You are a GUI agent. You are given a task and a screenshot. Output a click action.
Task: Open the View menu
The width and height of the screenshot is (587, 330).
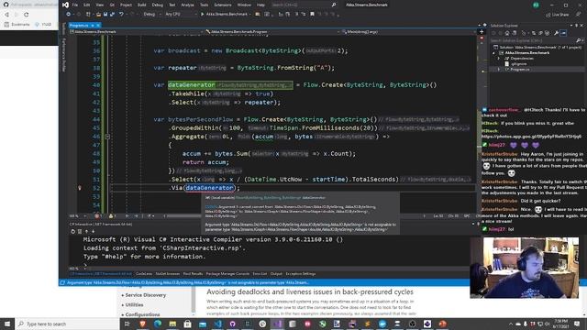tap(100, 5)
